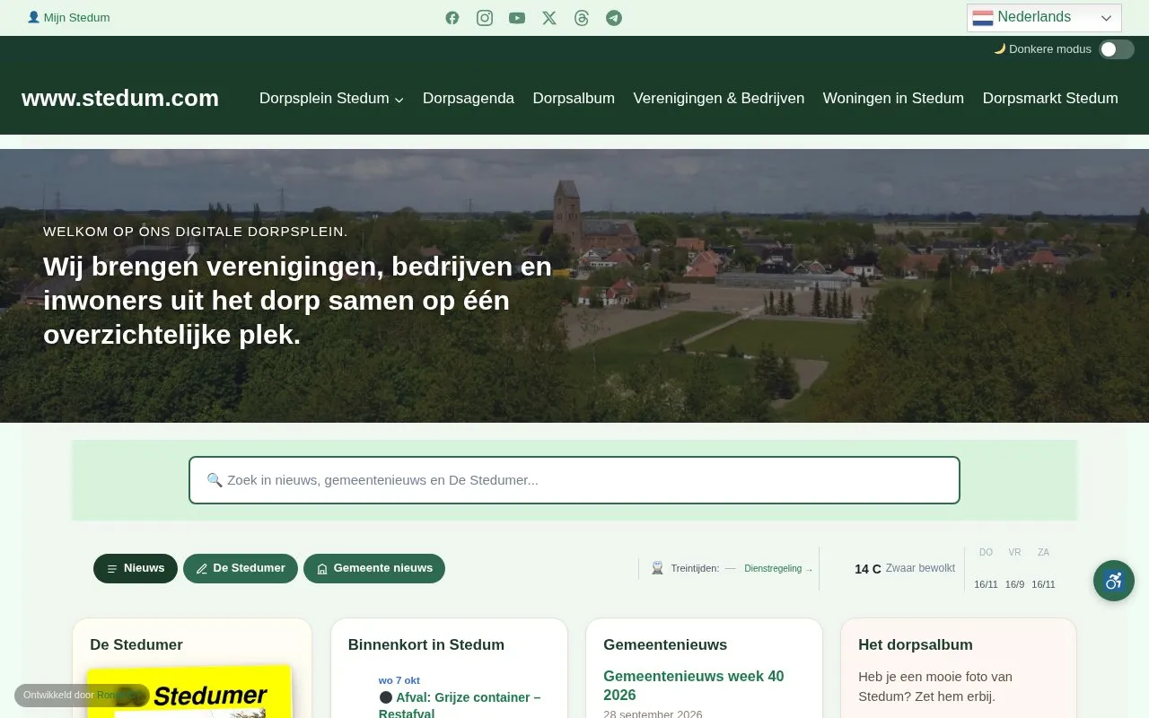Image resolution: width=1149 pixels, height=718 pixels.
Task: Toggle the Donkere modus switch
Action: [x=1117, y=49]
